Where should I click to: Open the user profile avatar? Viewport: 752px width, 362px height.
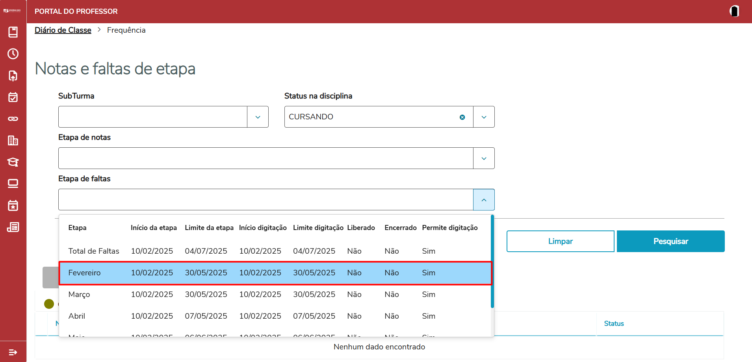[x=734, y=11]
